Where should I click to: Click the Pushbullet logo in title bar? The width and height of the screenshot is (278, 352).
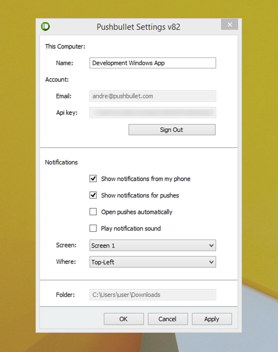pyautogui.click(x=45, y=26)
